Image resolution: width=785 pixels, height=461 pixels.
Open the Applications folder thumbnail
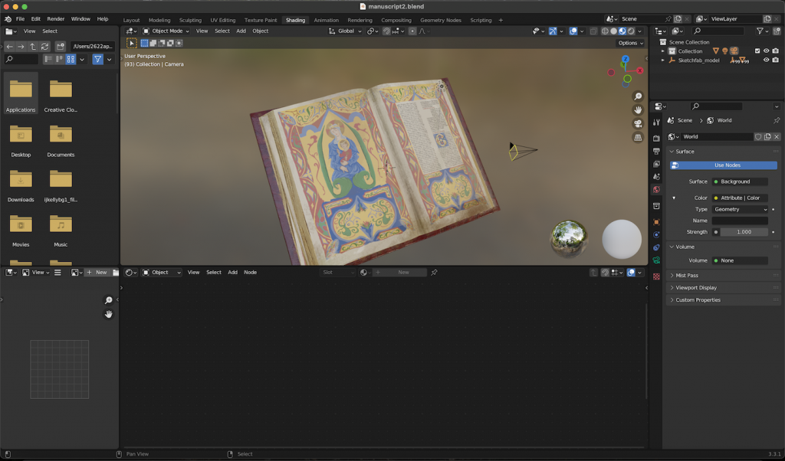(x=21, y=93)
